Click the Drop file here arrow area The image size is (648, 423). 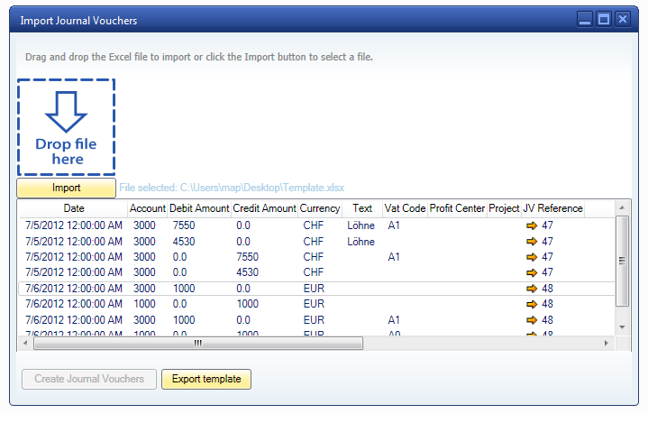pos(66,126)
